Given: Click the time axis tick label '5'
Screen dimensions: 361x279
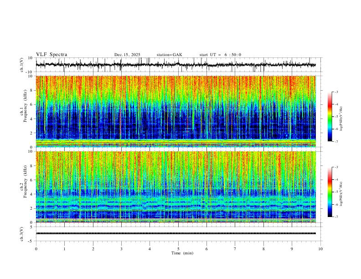Looking at the screenshot, I should coord(178,249).
